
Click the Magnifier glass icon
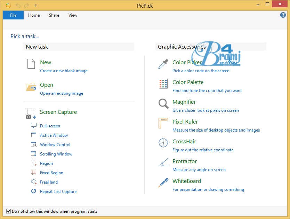[x=163, y=103]
